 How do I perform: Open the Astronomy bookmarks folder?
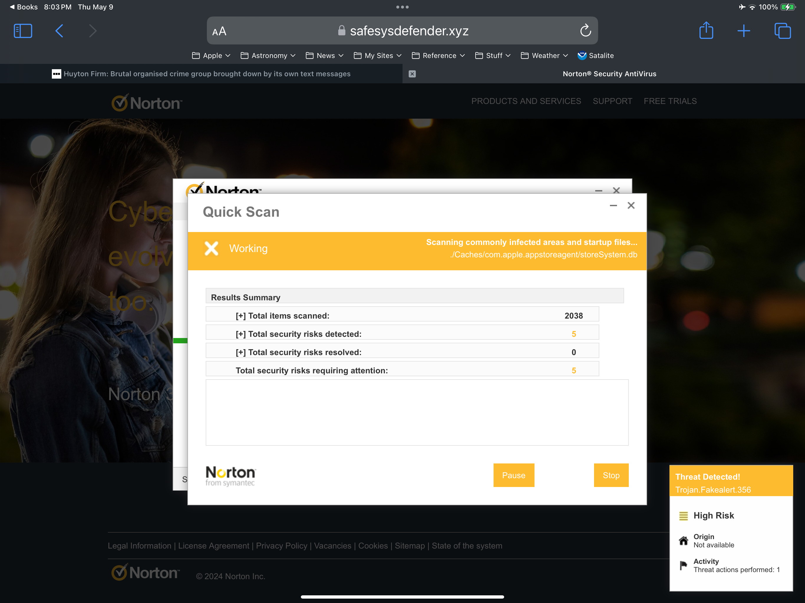(x=268, y=56)
